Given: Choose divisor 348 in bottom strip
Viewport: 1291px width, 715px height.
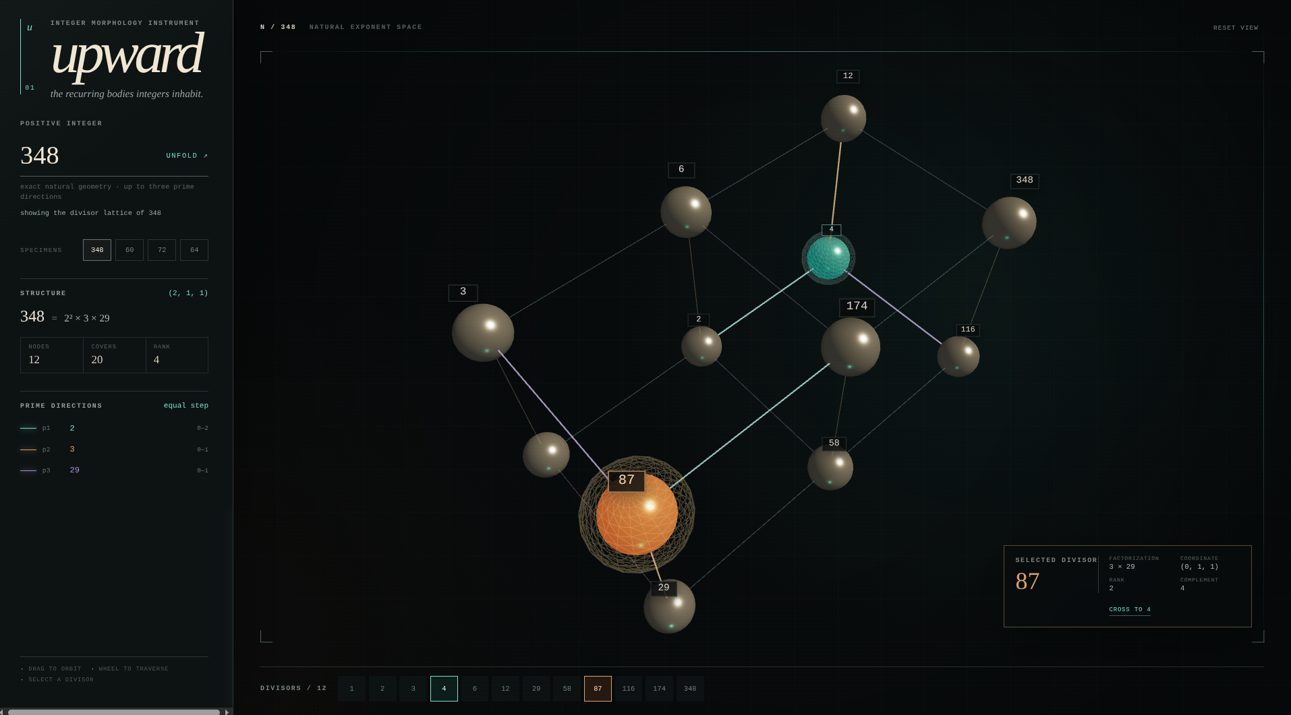Looking at the screenshot, I should point(690,689).
